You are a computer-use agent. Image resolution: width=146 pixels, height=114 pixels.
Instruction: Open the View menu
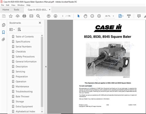(13, 5)
